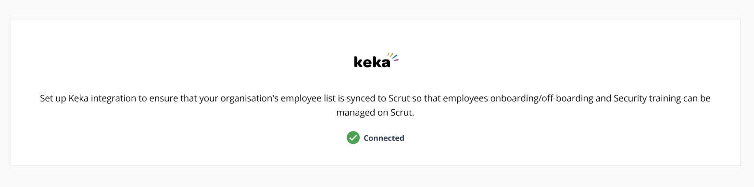Click the green Connected checkmark icon

353,138
